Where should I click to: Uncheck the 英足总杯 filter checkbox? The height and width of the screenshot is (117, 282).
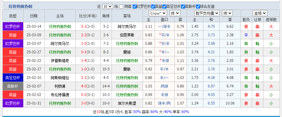[x=164, y=7]
